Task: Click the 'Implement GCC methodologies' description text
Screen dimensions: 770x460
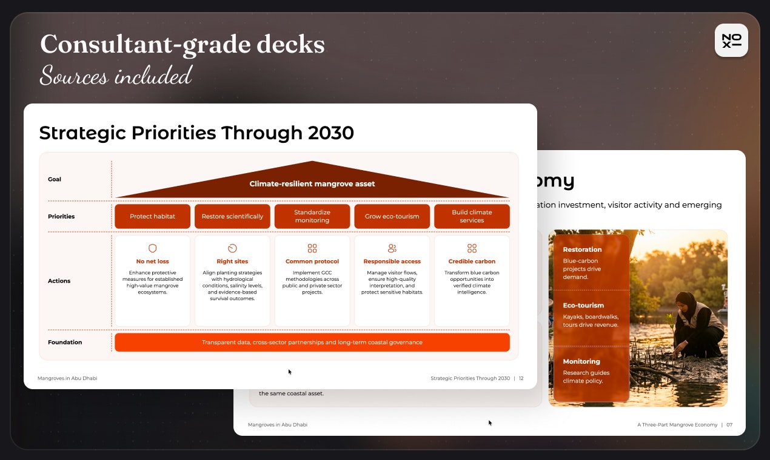Action: click(x=312, y=282)
